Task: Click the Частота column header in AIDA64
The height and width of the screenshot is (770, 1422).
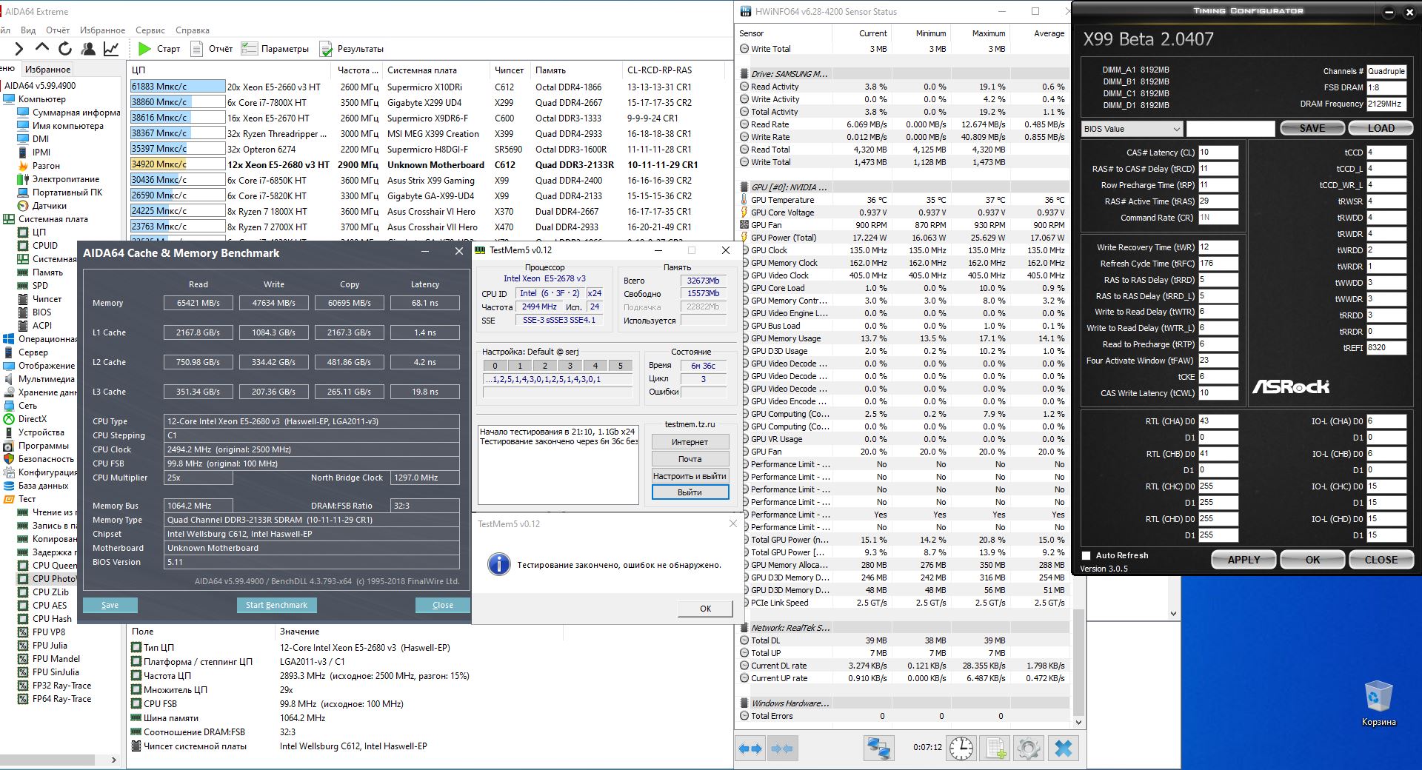Action: tap(358, 70)
